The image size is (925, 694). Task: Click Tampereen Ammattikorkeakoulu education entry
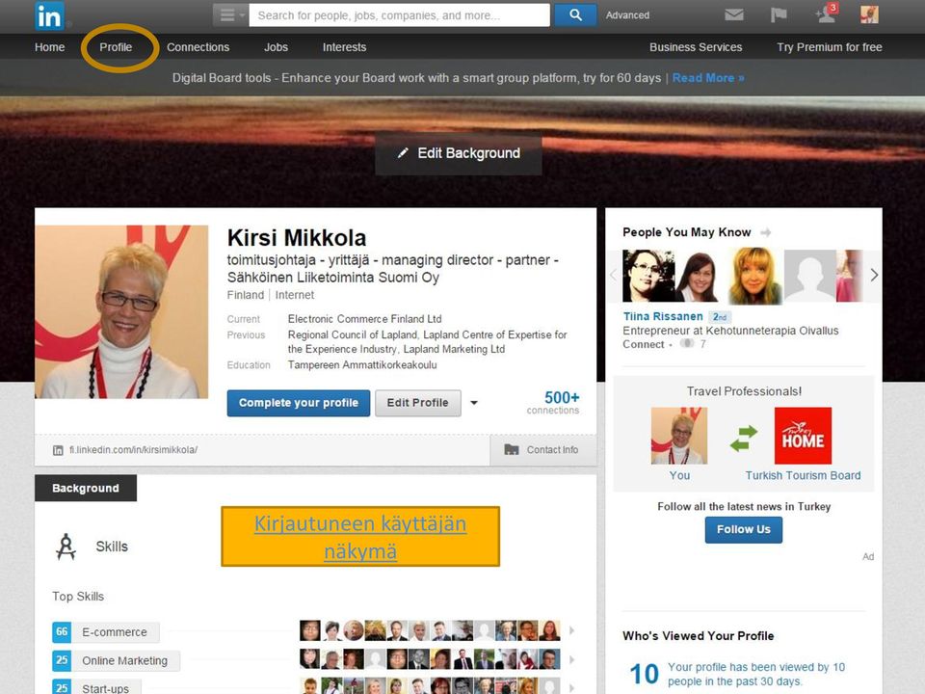[x=362, y=365]
